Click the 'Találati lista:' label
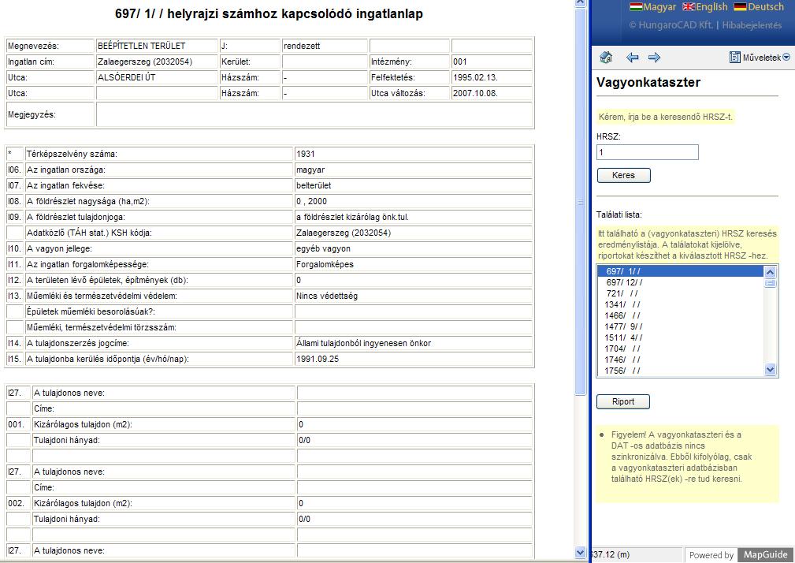This screenshot has width=795, height=563. click(619, 214)
